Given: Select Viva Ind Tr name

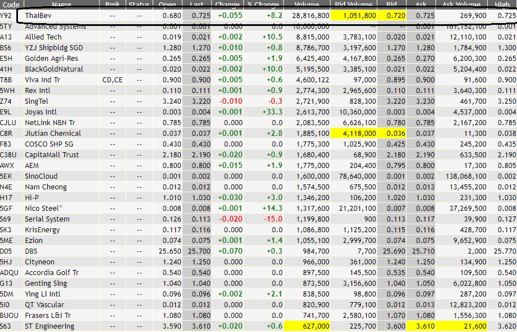Looking at the screenshot, I should click(x=43, y=80).
